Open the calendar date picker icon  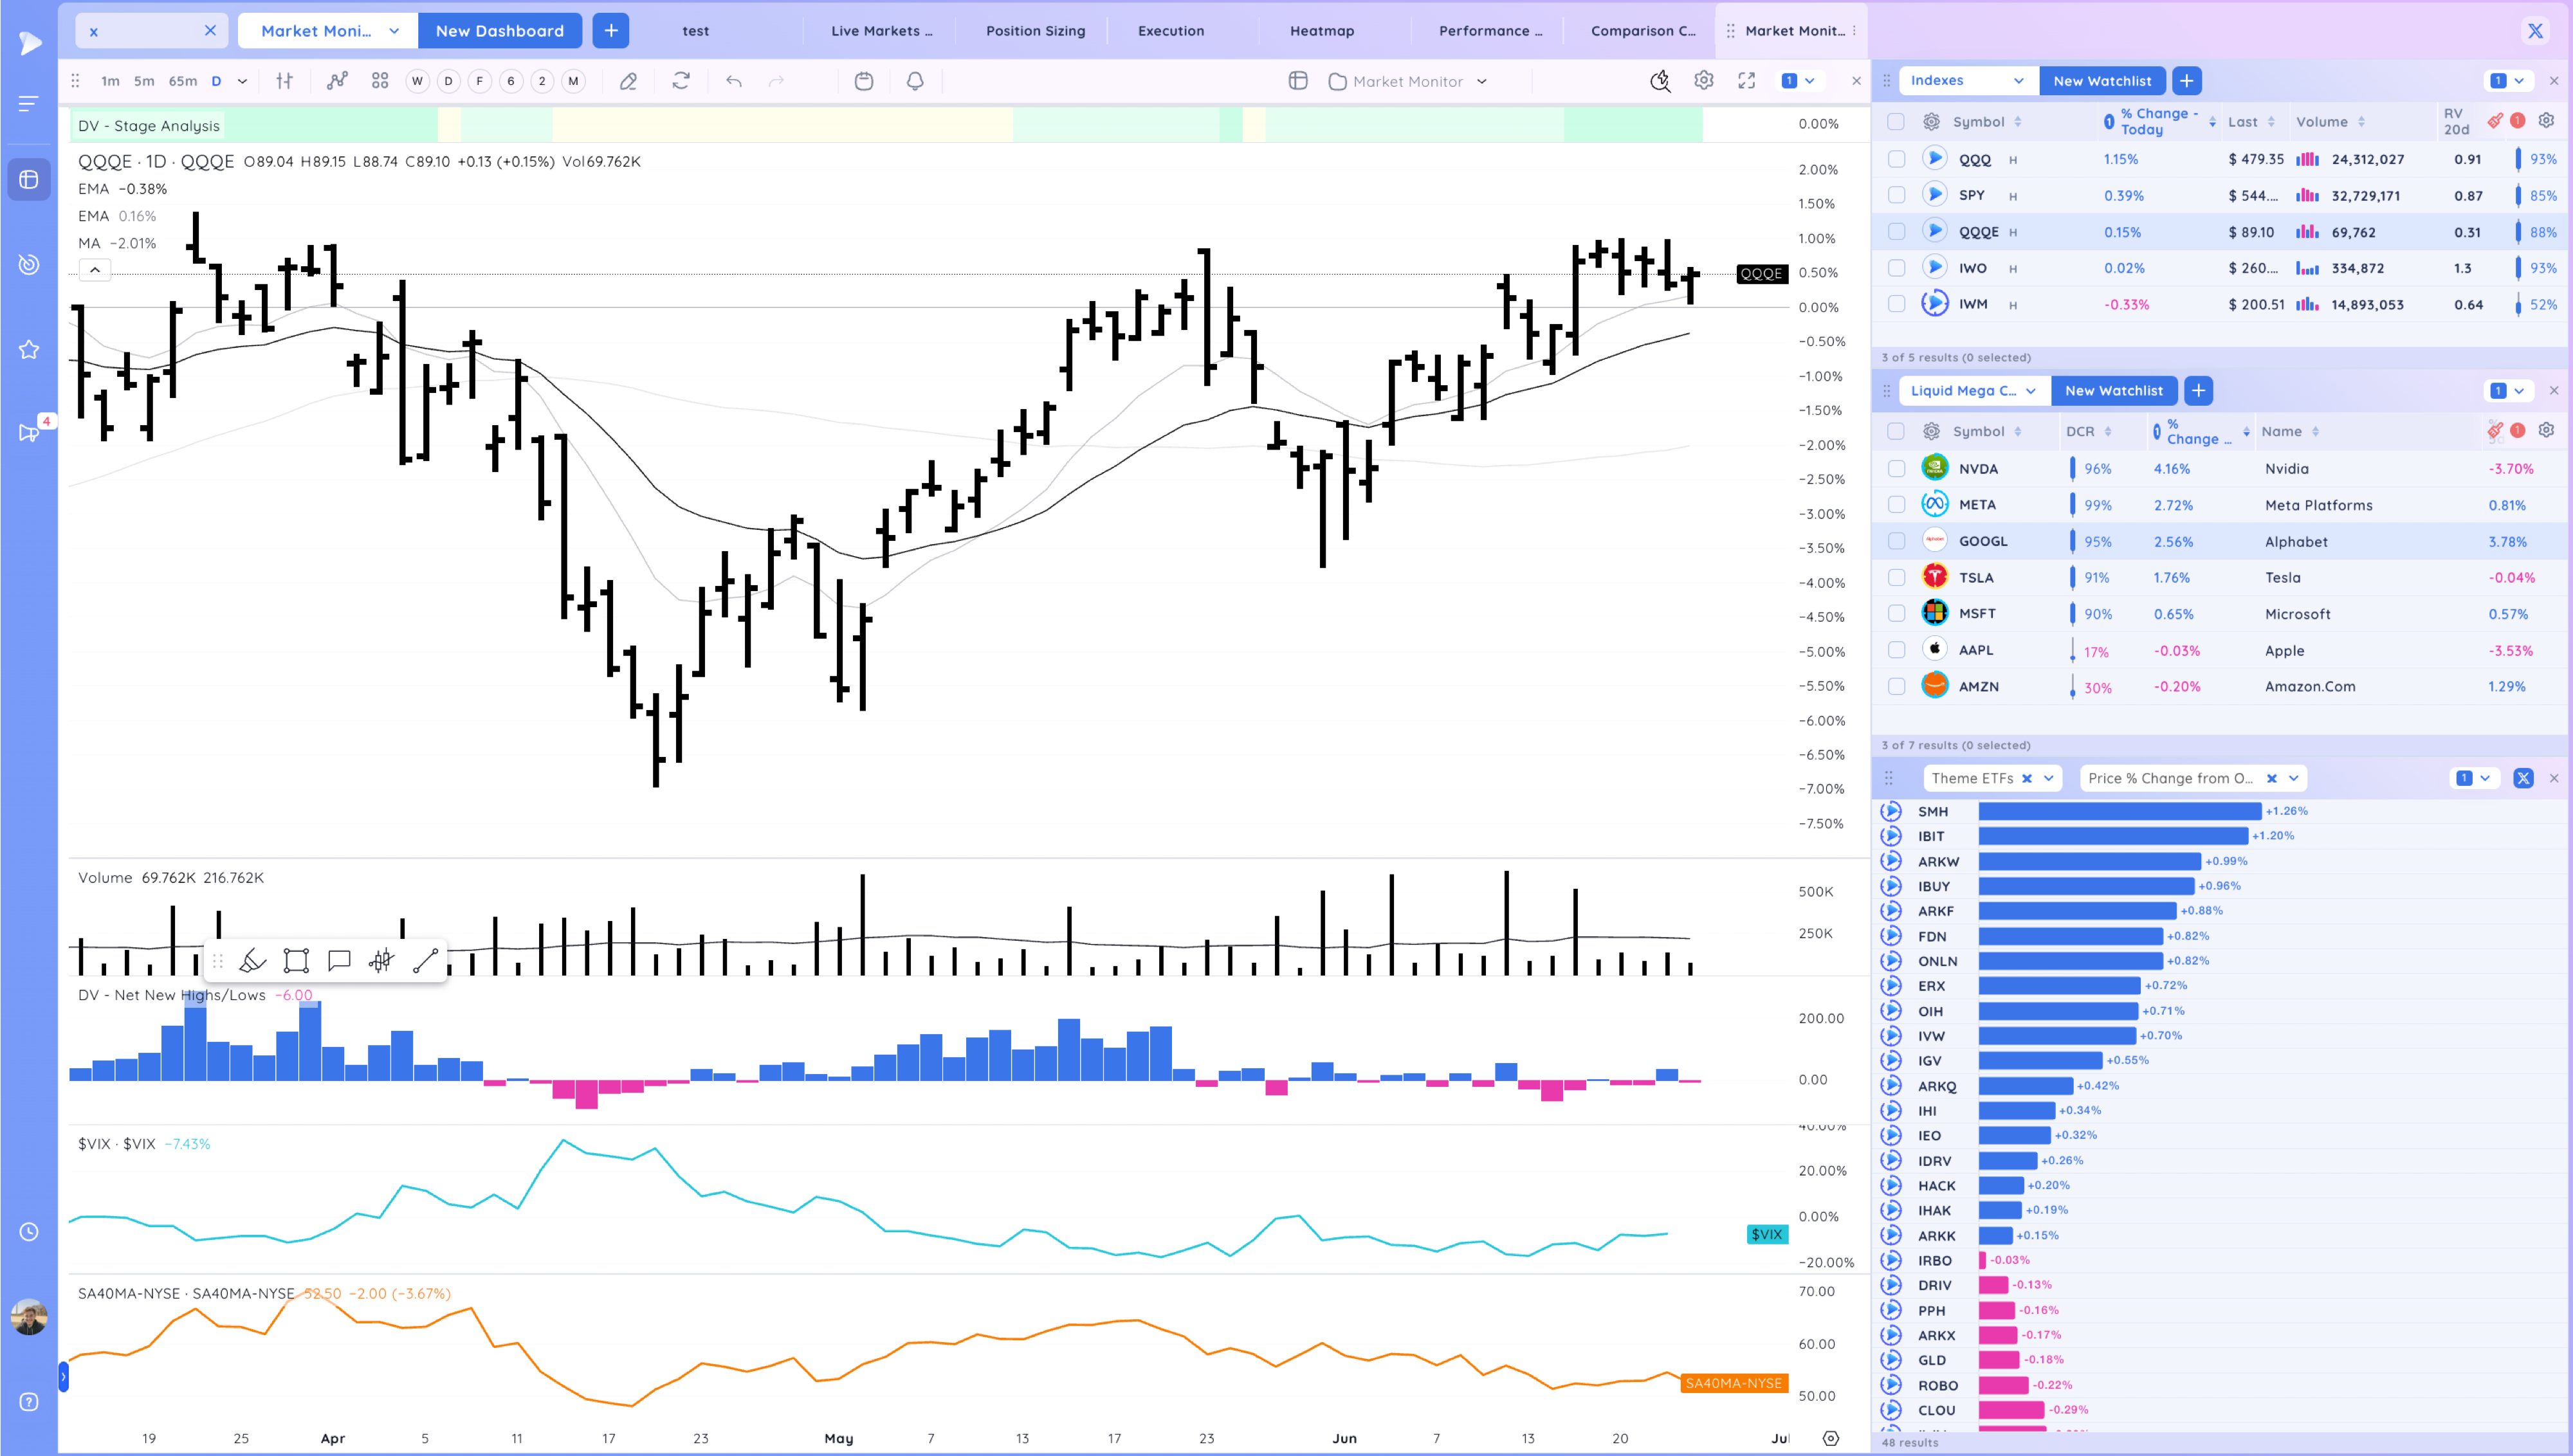point(864,81)
